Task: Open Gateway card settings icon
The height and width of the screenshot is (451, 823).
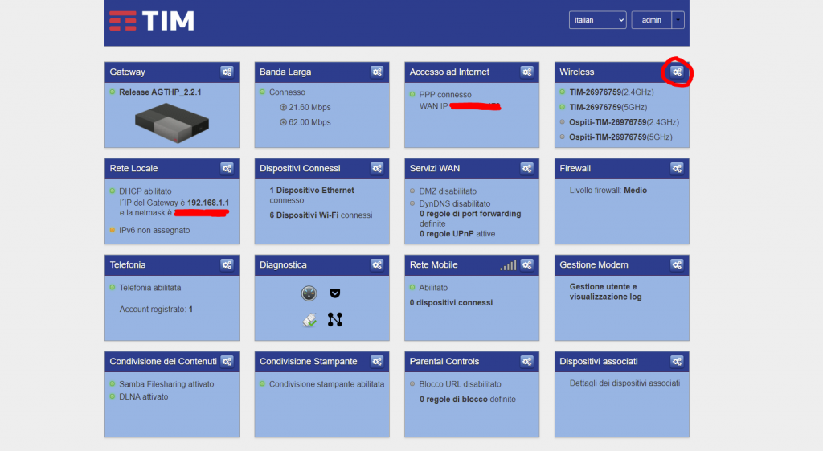Action: click(227, 72)
